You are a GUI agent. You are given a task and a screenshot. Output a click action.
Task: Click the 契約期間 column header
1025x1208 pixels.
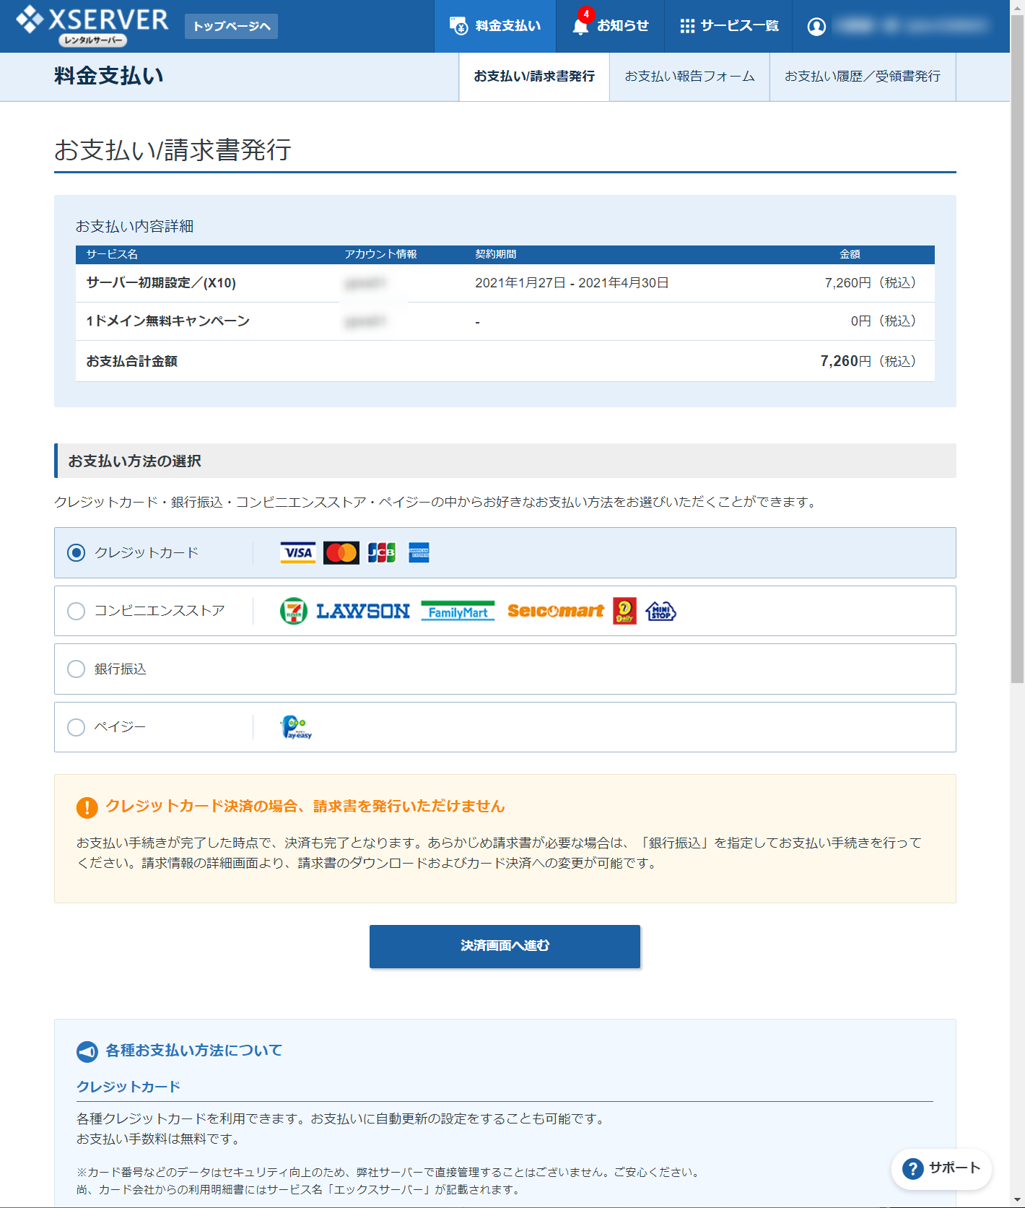tap(496, 254)
